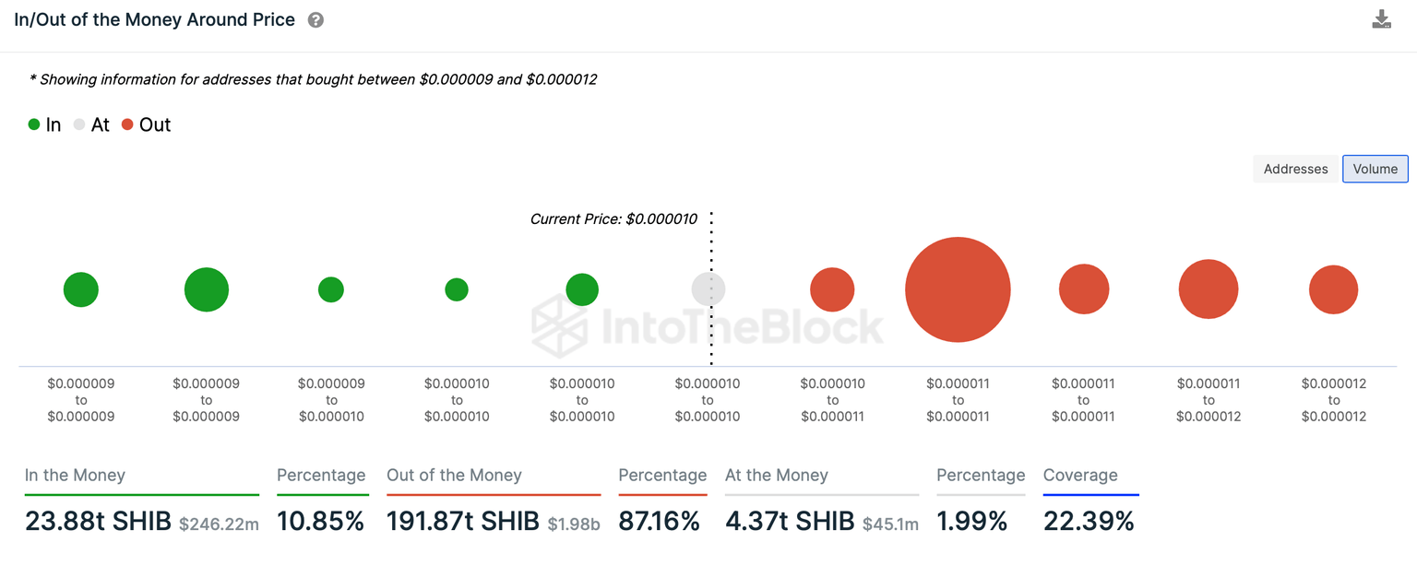Click the green 'In' legend dot
Screen dimensions: 1417x577
click(x=33, y=124)
